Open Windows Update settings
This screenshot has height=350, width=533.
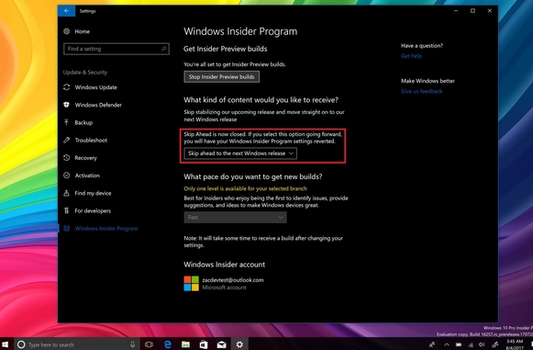96,87
